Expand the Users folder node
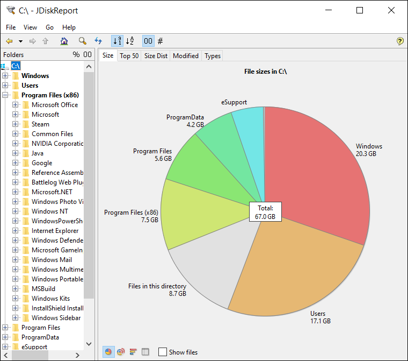Screen dimensions: 408x361 click(x=5, y=86)
